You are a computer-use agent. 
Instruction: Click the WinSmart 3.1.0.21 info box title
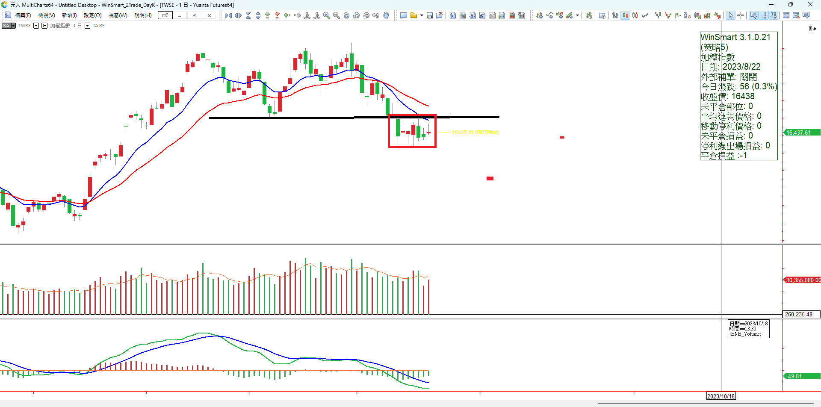735,37
